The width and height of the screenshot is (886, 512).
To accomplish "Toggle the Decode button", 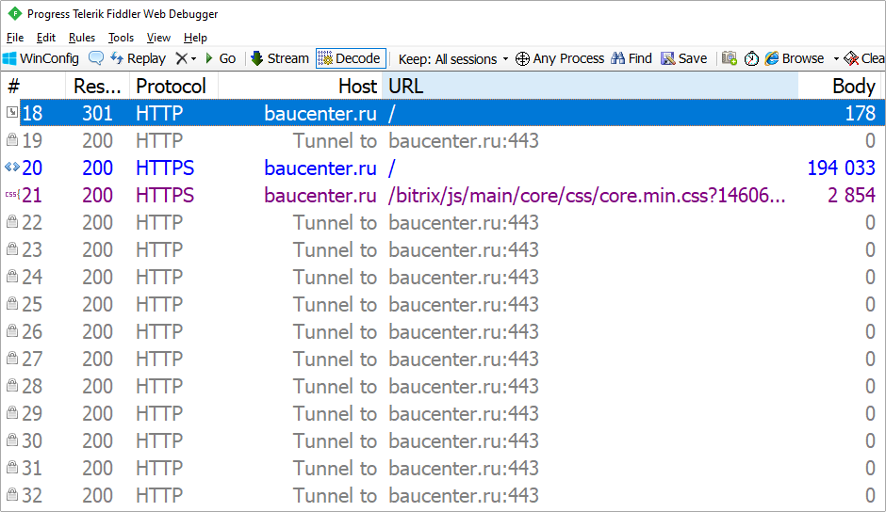I will (351, 58).
